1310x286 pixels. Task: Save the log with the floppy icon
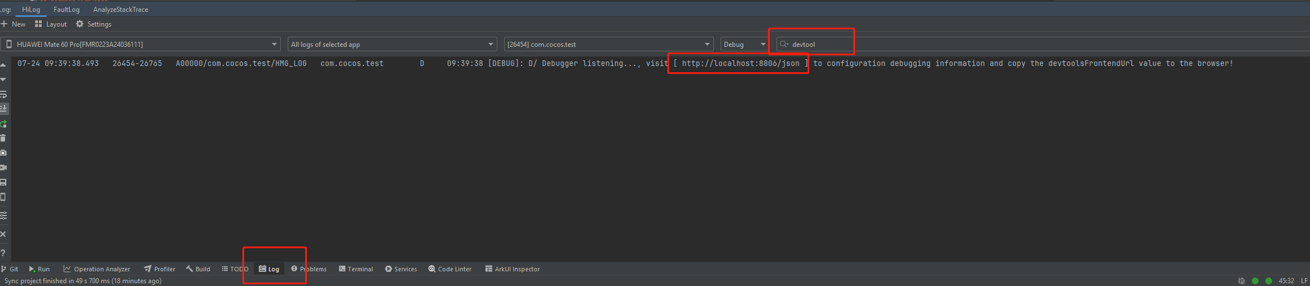pyautogui.click(x=3, y=182)
